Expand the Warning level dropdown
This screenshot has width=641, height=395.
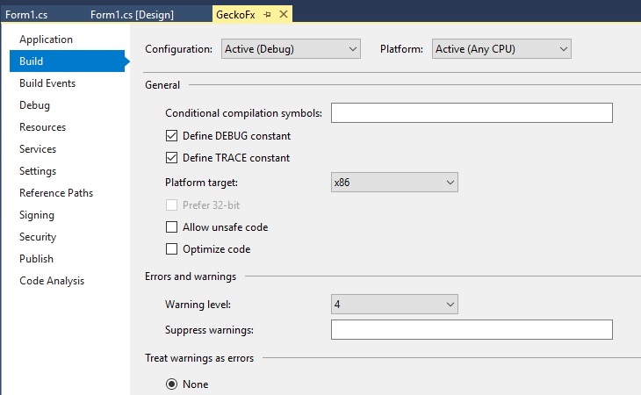point(394,305)
